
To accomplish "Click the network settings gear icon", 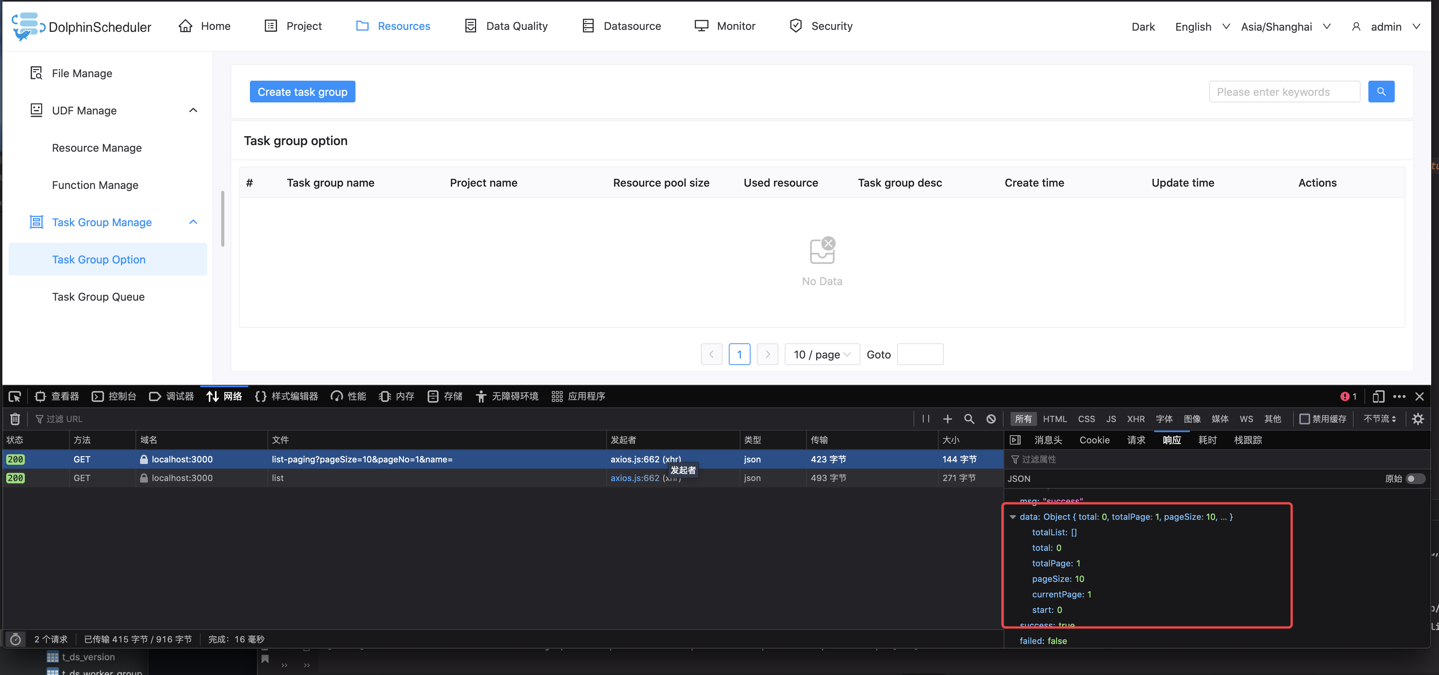I will tap(1418, 419).
